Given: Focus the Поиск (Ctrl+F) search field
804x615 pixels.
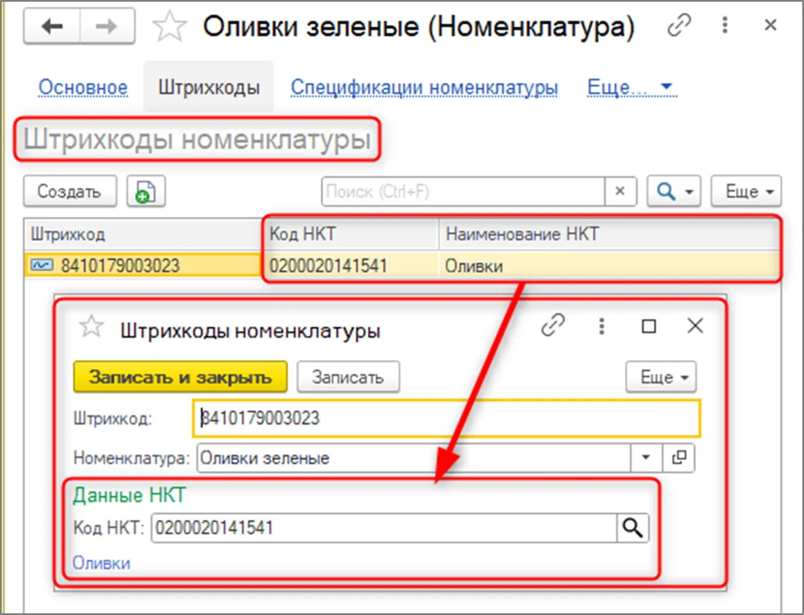Looking at the screenshot, I should pyautogui.click(x=463, y=191).
